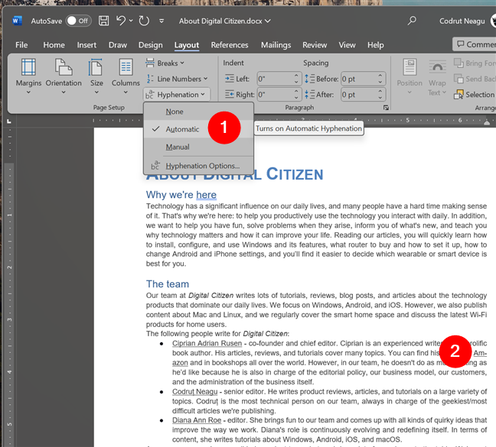Click the azon link text
This screenshot has width=496, height=447.
click(180, 363)
